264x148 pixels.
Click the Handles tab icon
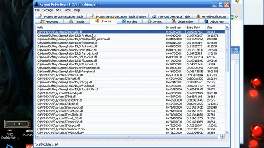tap(124, 21)
